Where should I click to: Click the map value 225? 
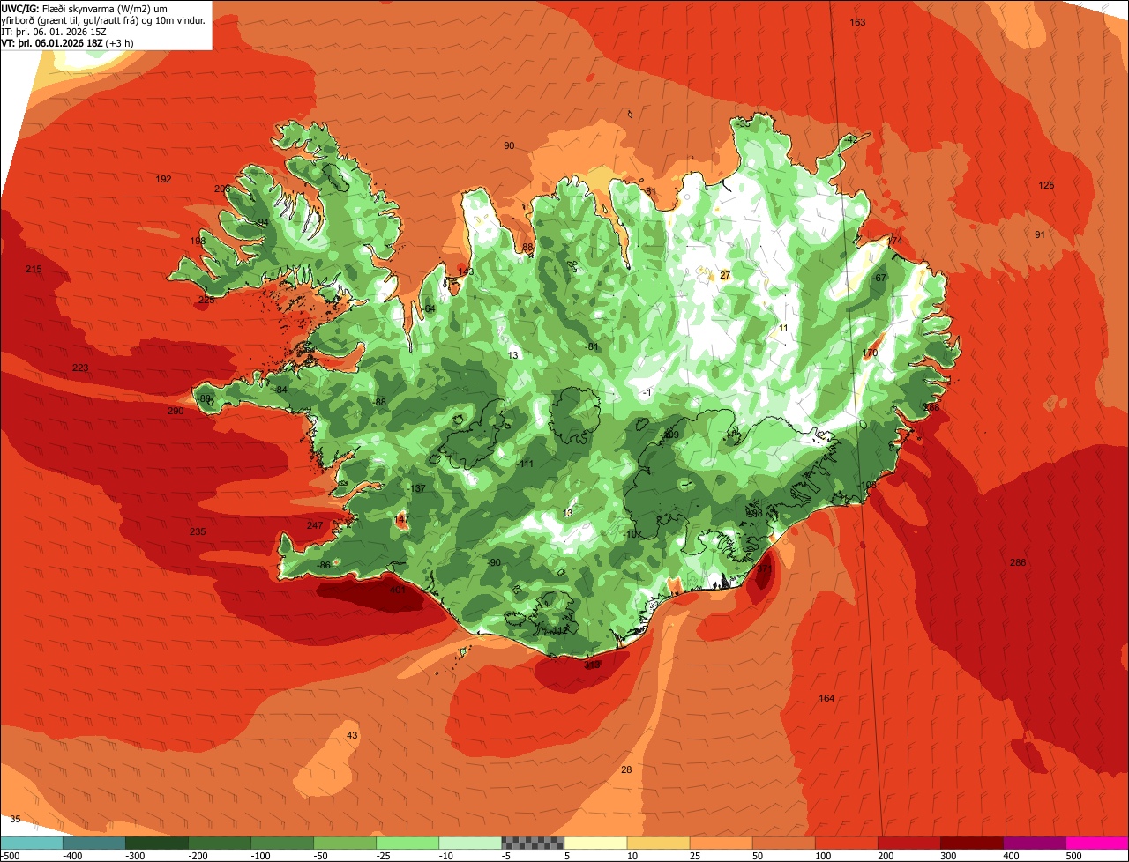[206, 300]
